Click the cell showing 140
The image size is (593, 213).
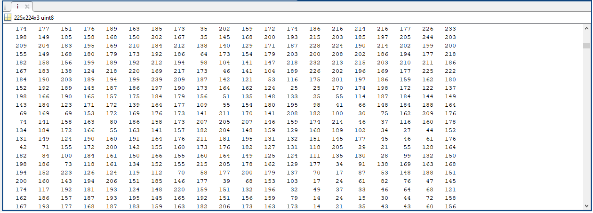(224, 46)
